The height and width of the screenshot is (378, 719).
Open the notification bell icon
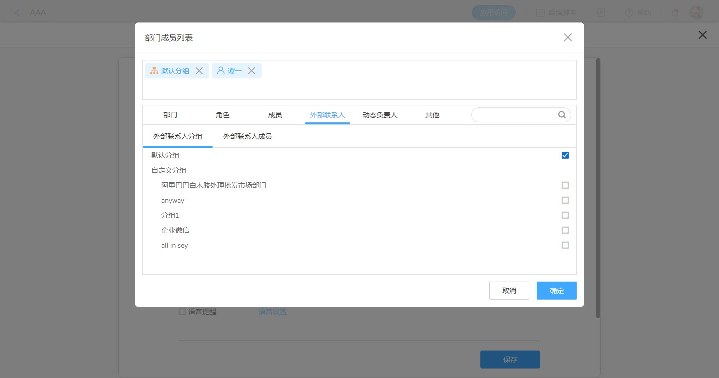675,12
